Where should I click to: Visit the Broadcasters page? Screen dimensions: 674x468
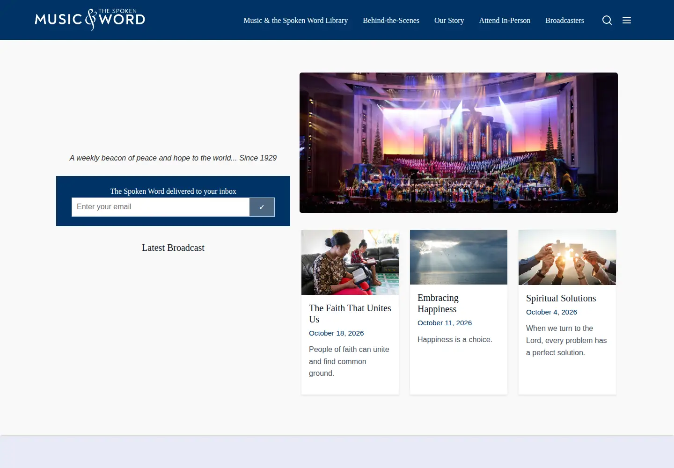click(x=564, y=21)
